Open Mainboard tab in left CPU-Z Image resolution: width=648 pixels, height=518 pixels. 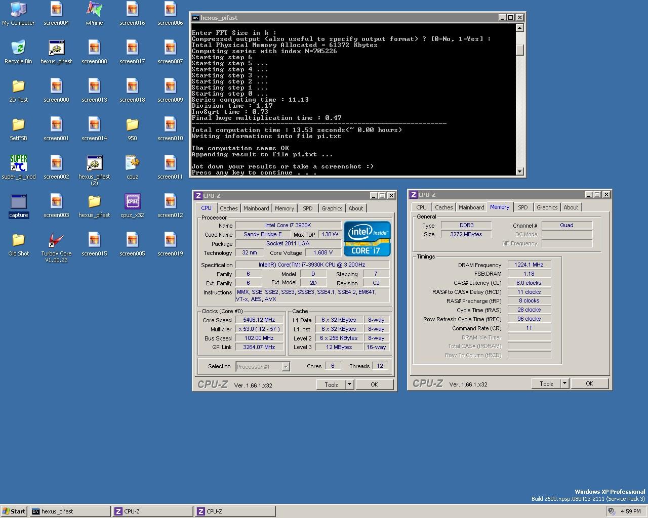(256, 208)
